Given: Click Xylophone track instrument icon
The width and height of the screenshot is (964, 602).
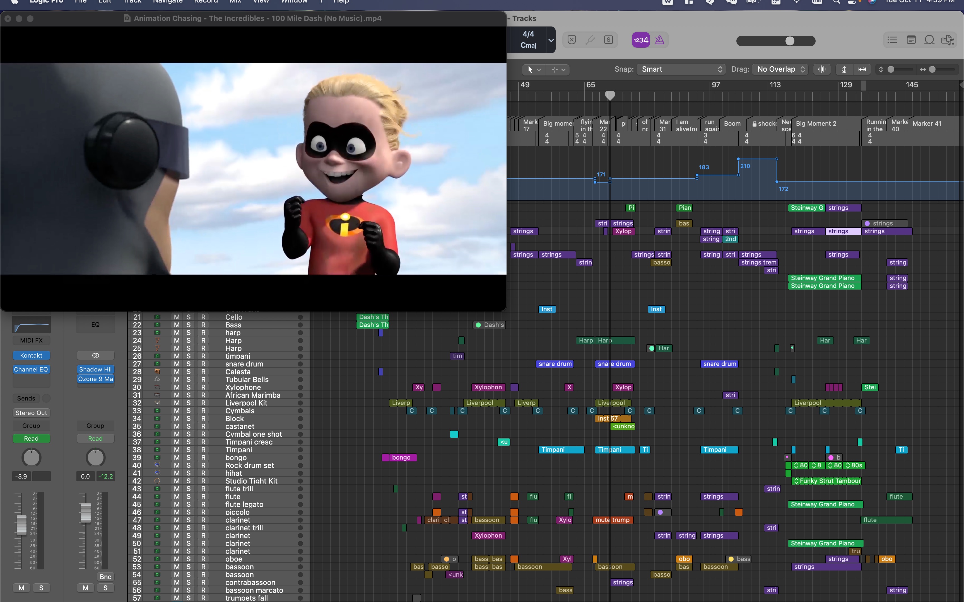Looking at the screenshot, I should click(157, 387).
